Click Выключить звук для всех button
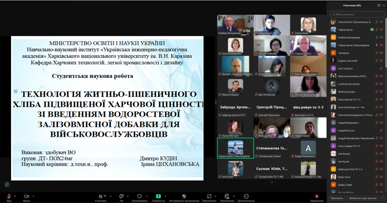This screenshot has height=203, width=387. [x=362, y=198]
